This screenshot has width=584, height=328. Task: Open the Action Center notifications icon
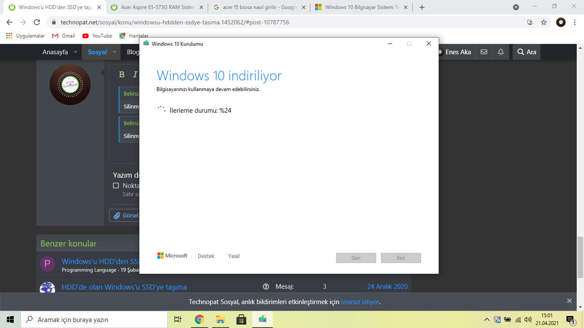click(570, 319)
